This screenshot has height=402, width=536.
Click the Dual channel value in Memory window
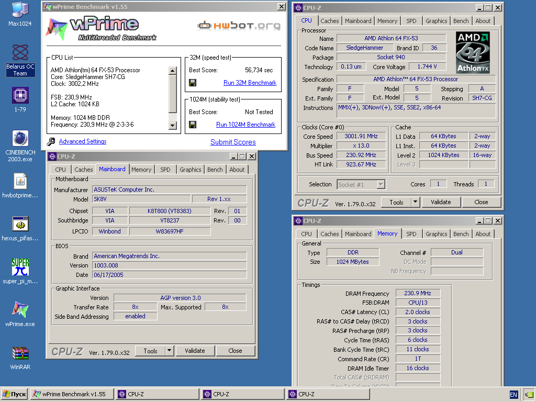(457, 252)
